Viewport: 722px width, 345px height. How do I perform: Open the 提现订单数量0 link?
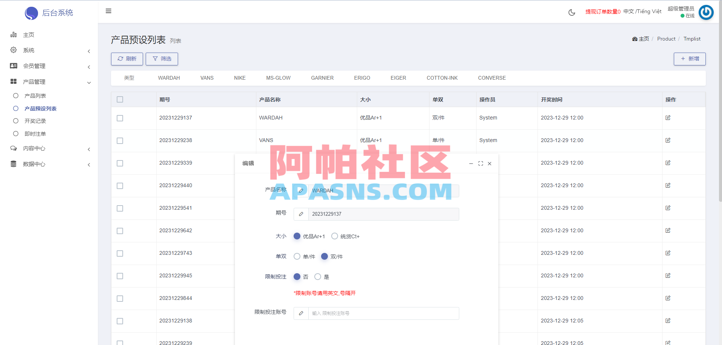pyautogui.click(x=603, y=11)
